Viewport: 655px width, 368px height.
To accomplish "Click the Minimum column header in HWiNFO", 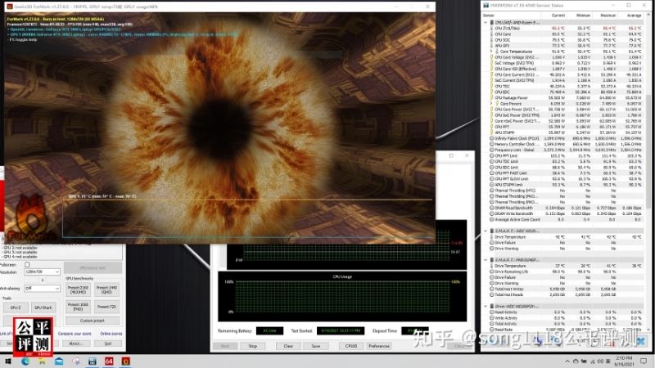I will 583,16.
